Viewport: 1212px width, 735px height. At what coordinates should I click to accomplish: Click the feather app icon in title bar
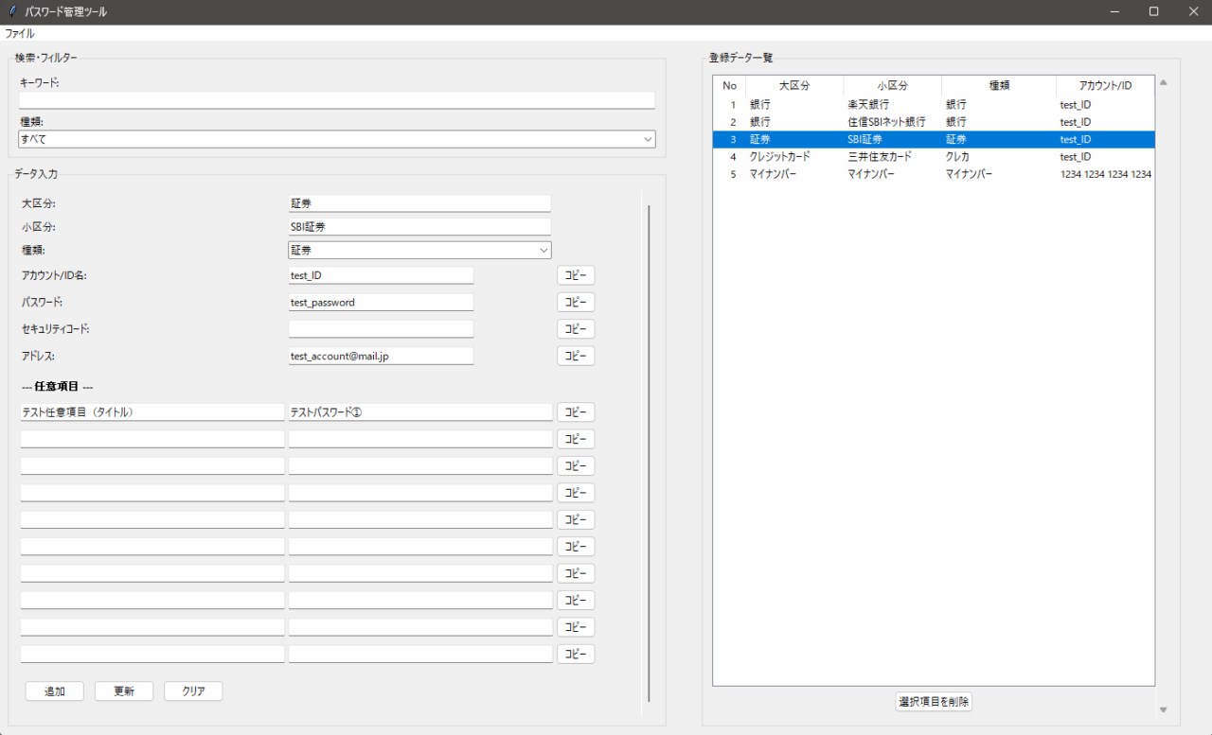[10, 12]
